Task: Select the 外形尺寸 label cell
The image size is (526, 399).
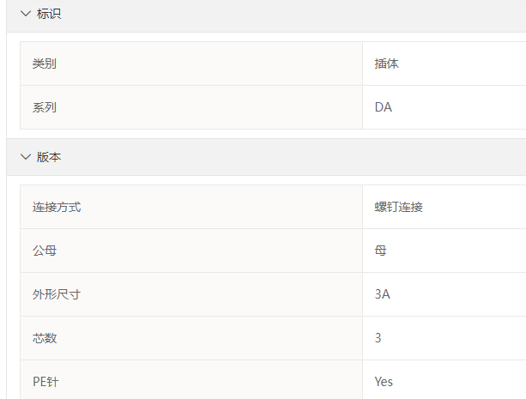Action: [x=191, y=294]
